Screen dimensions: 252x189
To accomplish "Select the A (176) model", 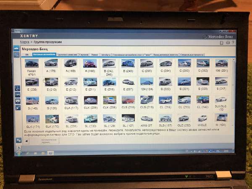I will 51,66.
